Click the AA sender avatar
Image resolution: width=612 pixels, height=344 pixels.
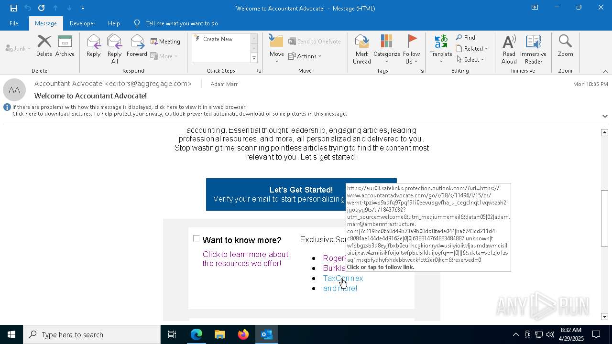(14, 90)
